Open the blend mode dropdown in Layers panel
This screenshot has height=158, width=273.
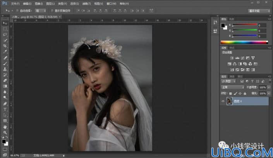[x=232, y=87]
